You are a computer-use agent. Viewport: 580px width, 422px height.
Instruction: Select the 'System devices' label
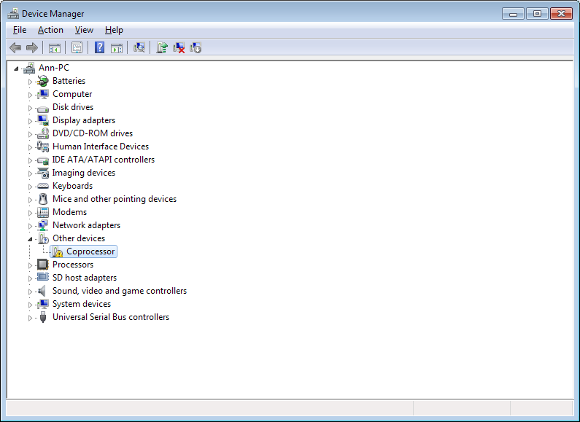pyautogui.click(x=82, y=304)
